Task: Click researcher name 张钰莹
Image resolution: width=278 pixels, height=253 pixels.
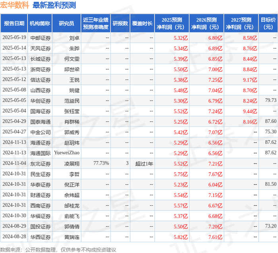Action: [72, 111]
